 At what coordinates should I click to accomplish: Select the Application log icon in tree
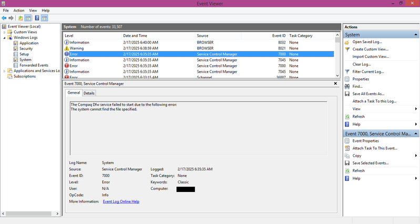16,43
